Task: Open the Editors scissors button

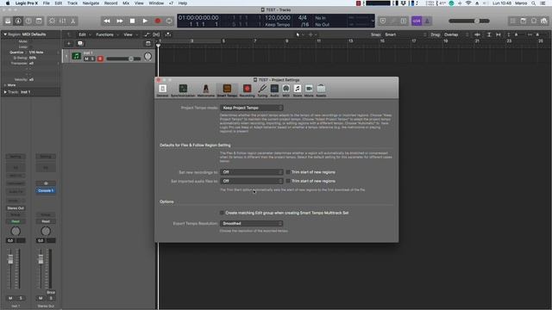Action: tap(72, 21)
